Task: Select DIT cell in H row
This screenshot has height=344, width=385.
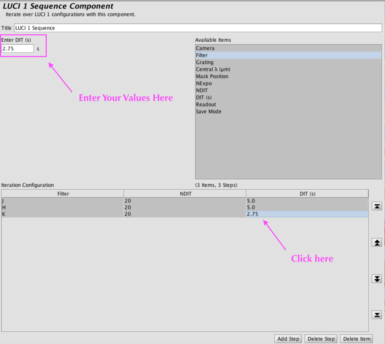Action: (307, 207)
